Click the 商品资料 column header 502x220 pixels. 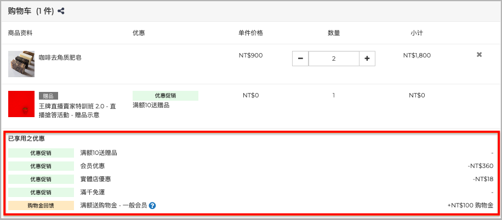pos(20,33)
